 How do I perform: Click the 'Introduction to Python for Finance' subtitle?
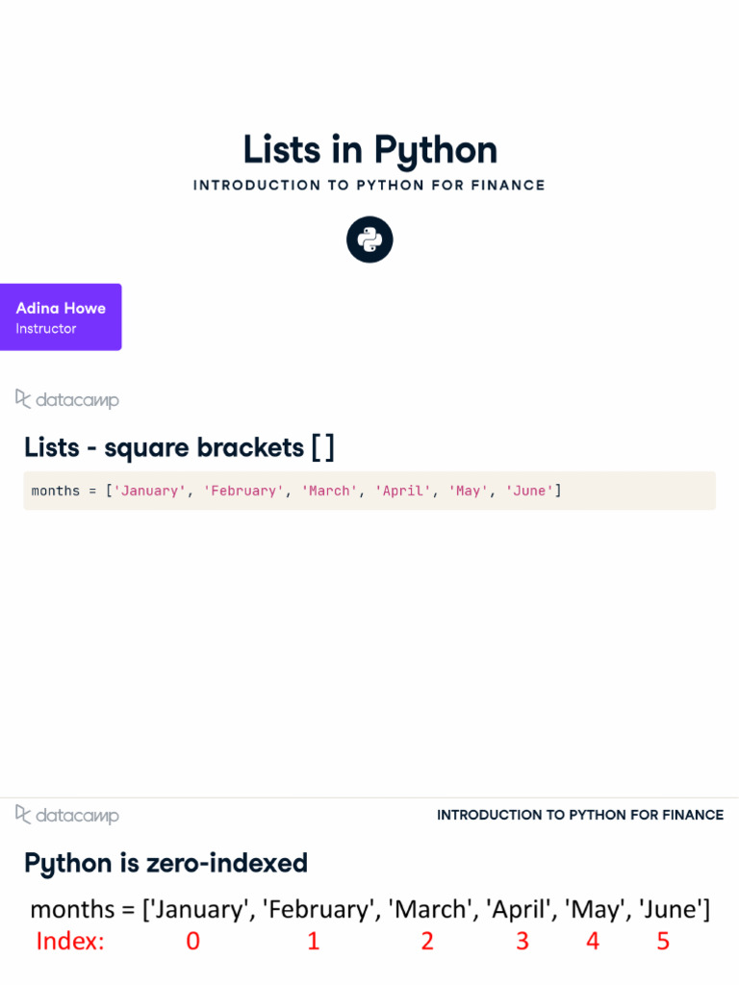pos(369,185)
